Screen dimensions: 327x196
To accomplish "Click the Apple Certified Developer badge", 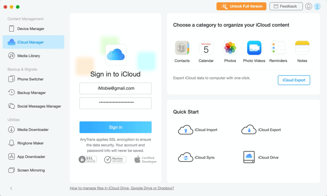I will click(145, 160).
